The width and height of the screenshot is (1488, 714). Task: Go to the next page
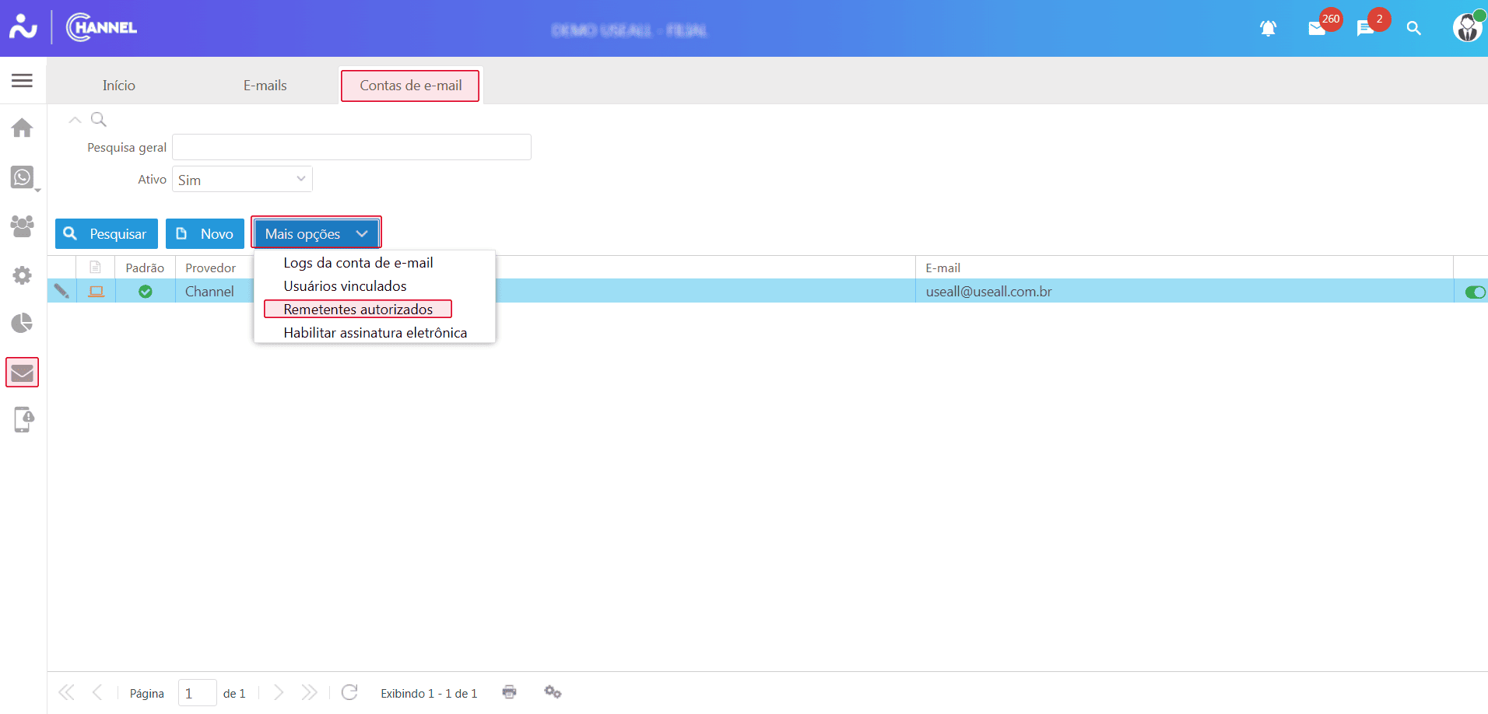279,692
